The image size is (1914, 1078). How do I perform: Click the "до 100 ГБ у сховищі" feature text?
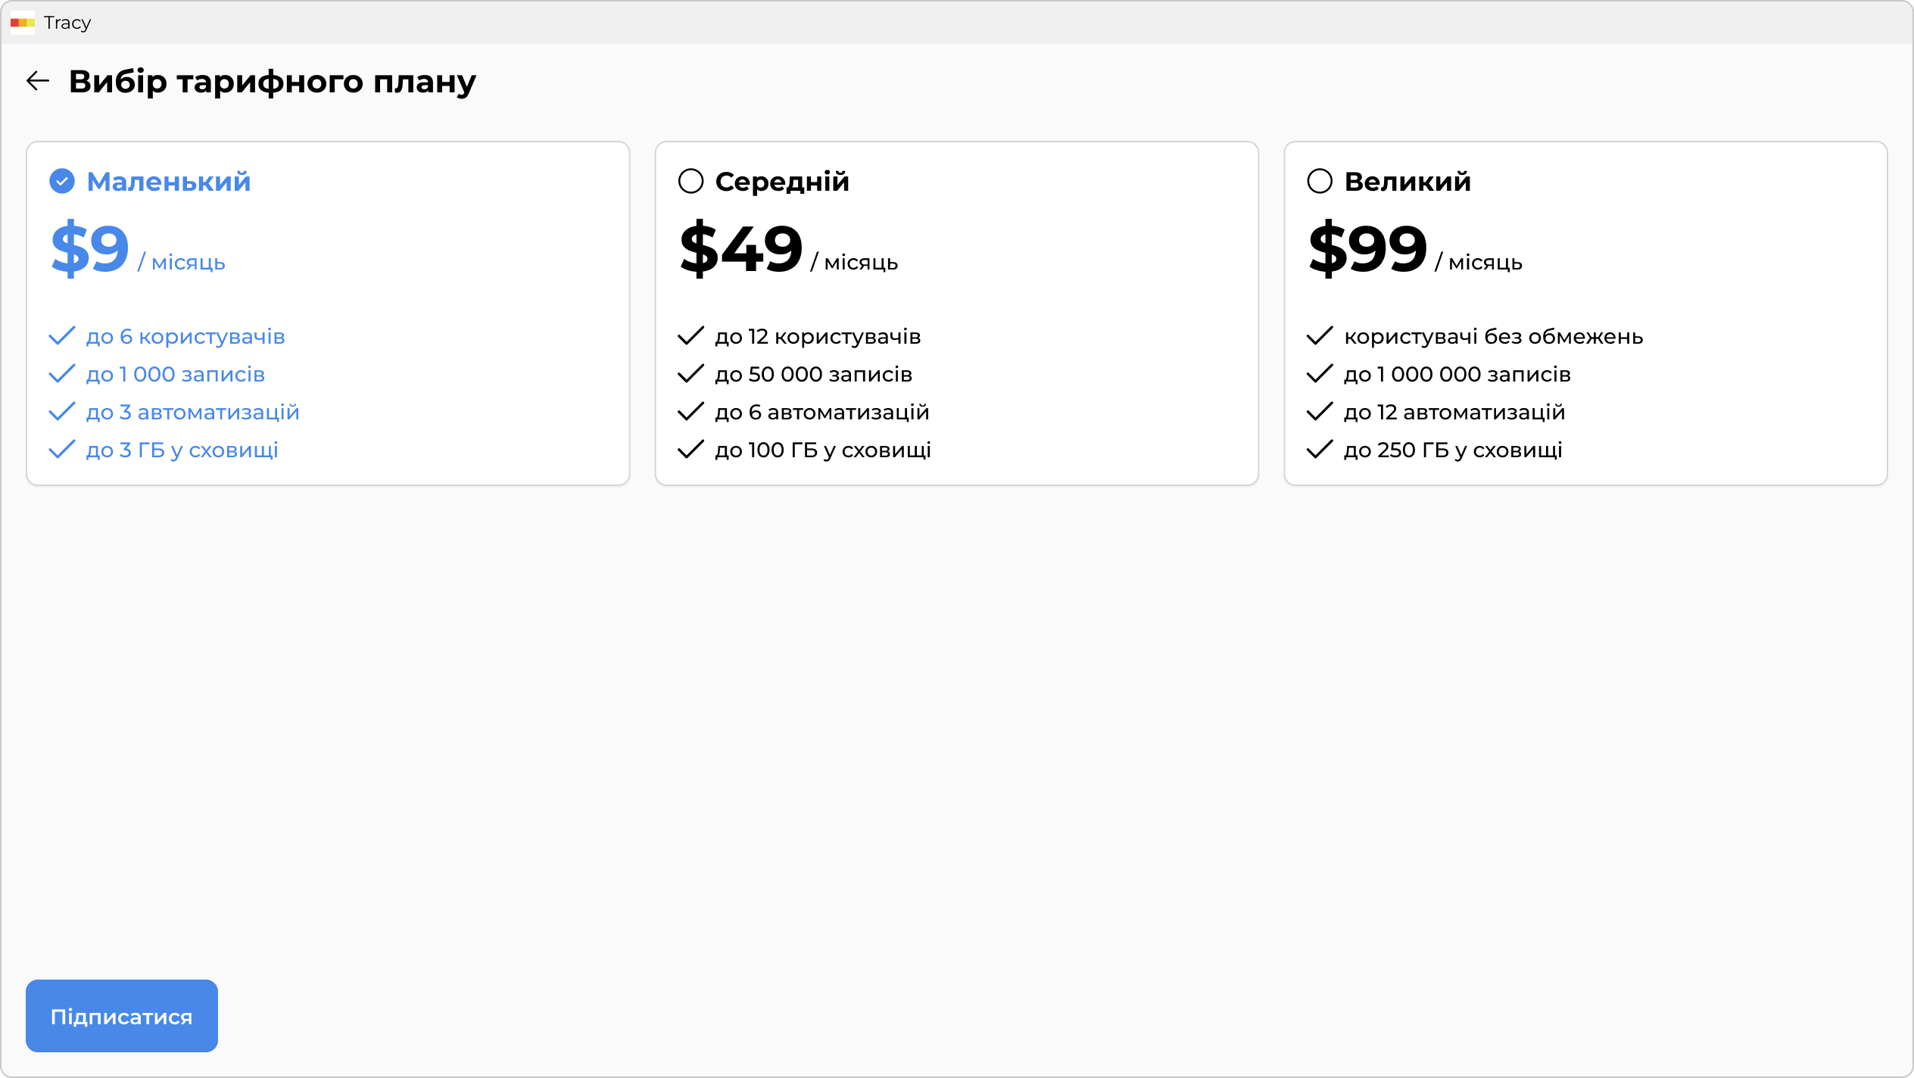(823, 450)
